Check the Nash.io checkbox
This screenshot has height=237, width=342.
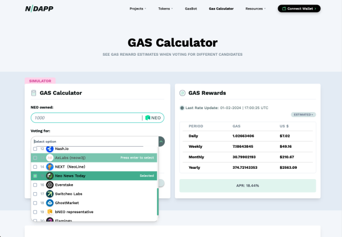click(x=35, y=149)
